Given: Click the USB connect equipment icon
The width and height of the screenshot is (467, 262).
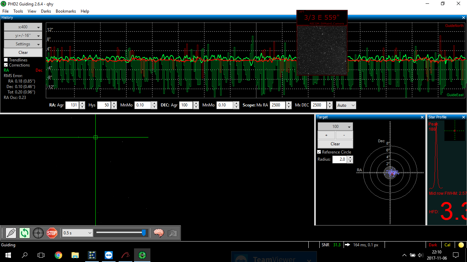Looking at the screenshot, I should pyautogui.click(x=11, y=233).
